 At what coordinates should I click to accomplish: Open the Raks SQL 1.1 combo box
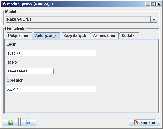click(81, 19)
